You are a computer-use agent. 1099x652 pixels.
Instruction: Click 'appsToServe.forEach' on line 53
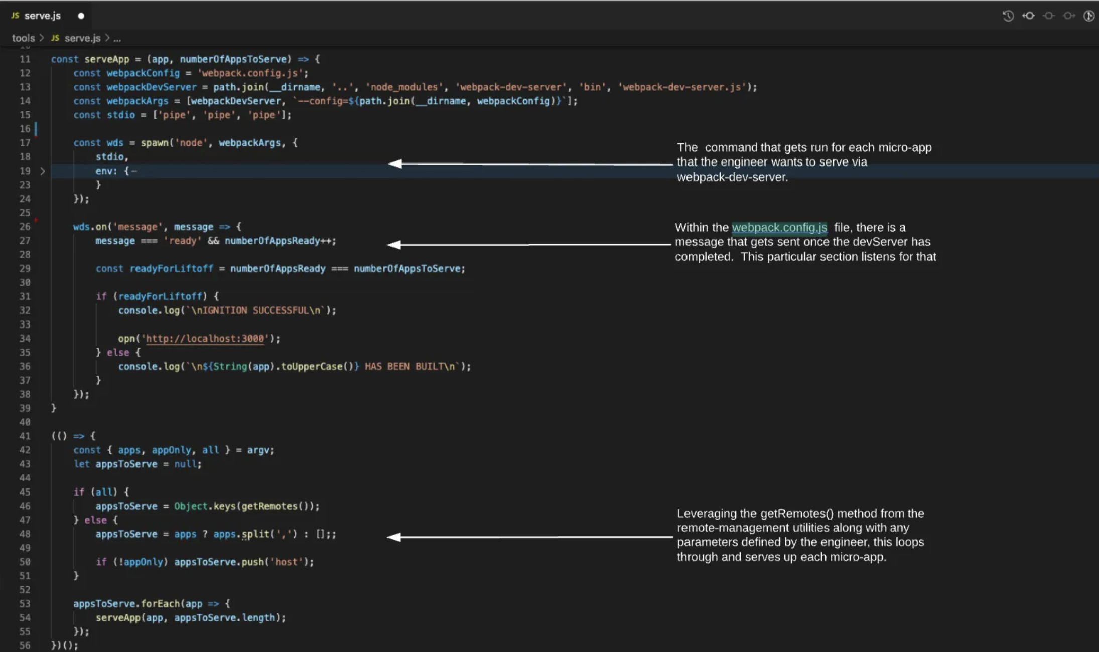[x=126, y=604]
